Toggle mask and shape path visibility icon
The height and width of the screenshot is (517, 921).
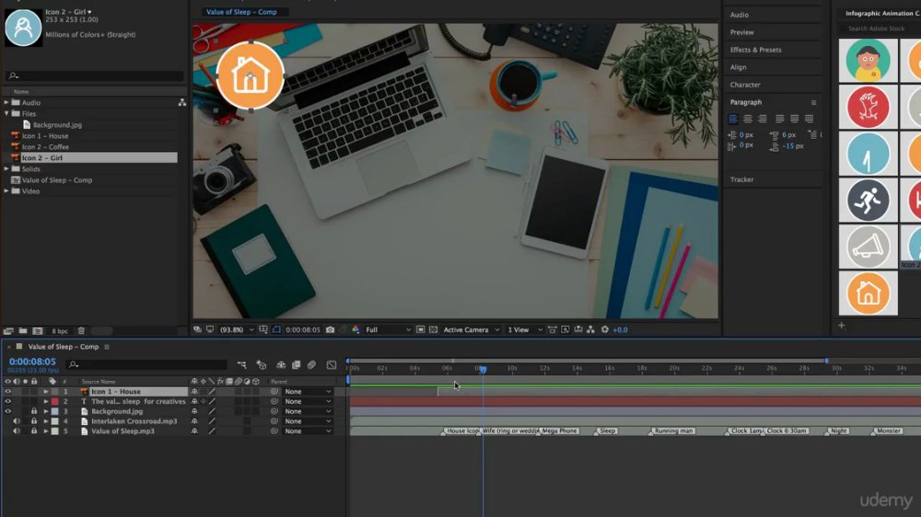(x=276, y=330)
